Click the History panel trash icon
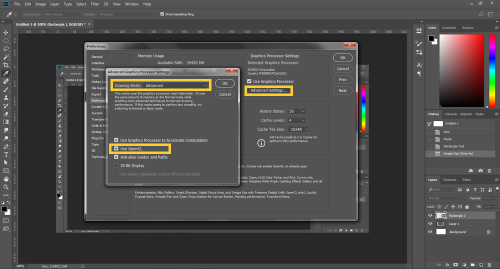Viewport: 500px width, 269px height. tap(489, 171)
